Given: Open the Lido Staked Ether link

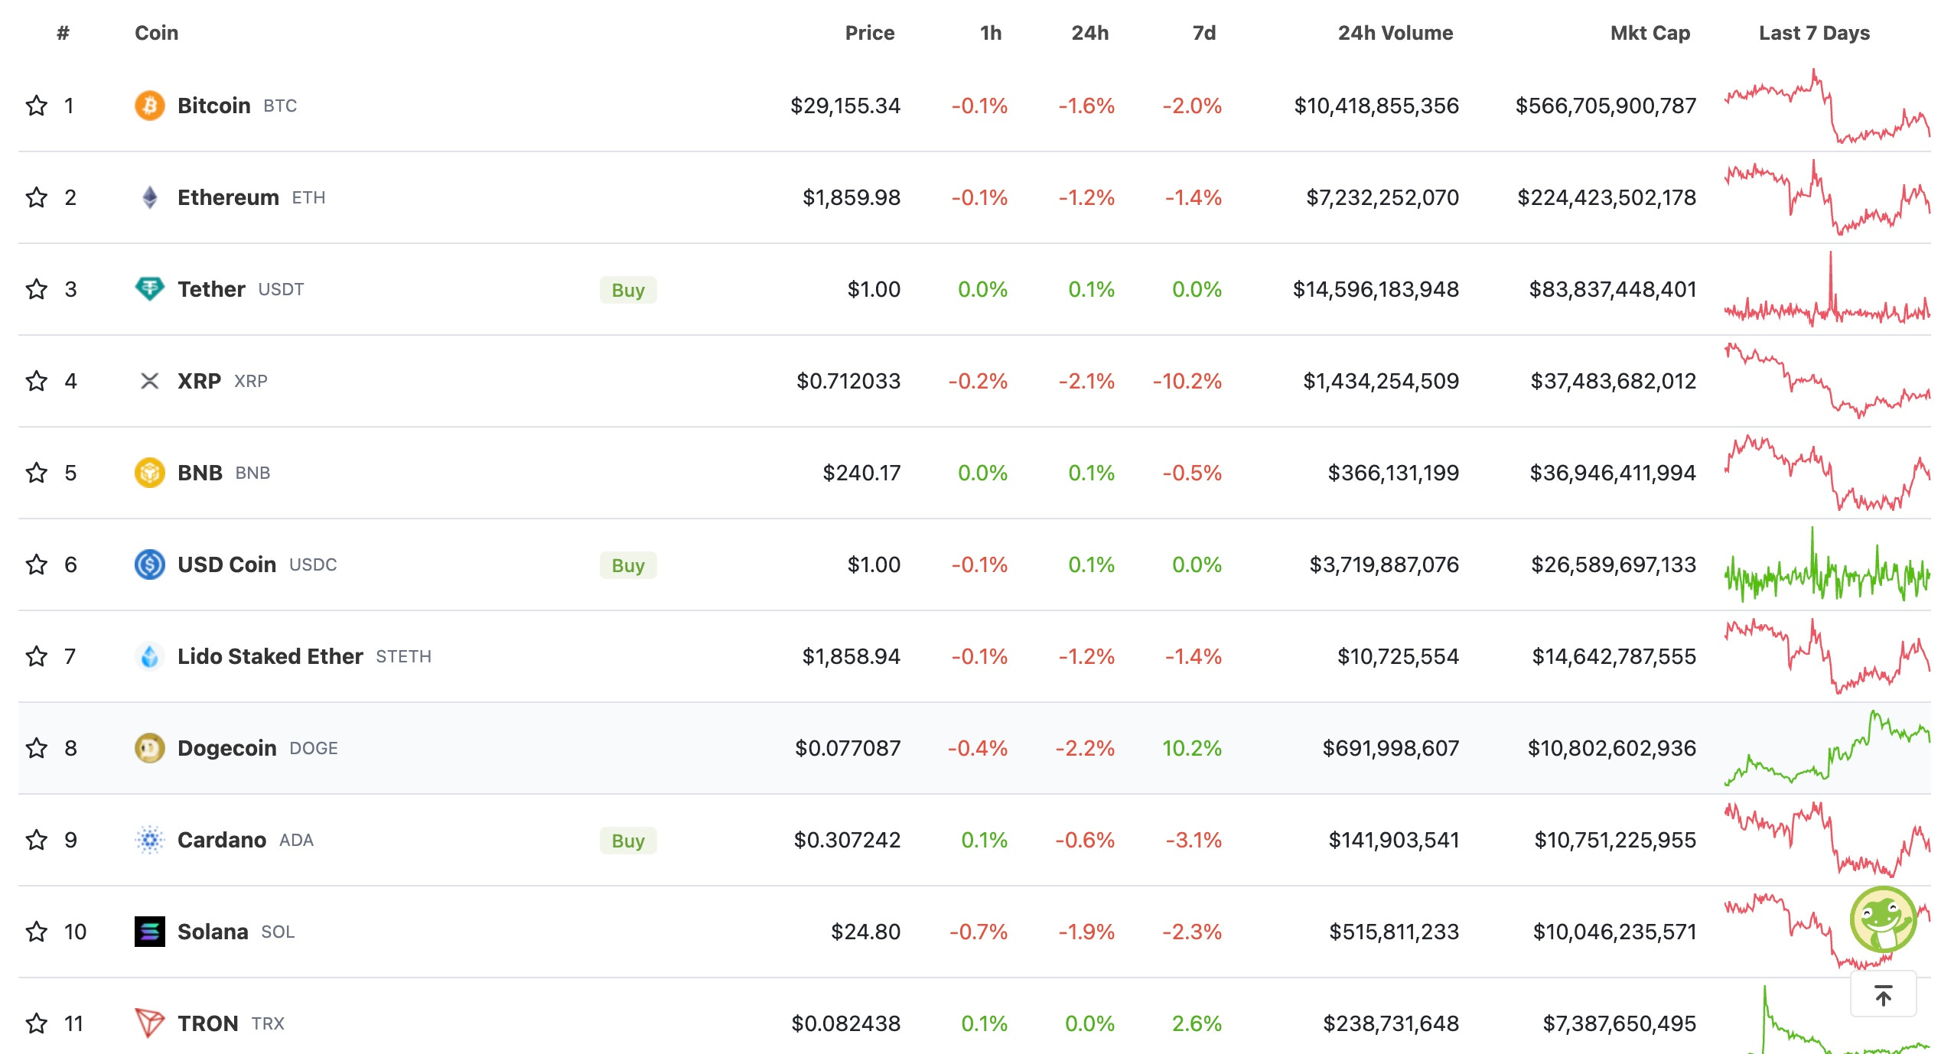Looking at the screenshot, I should pos(270,656).
